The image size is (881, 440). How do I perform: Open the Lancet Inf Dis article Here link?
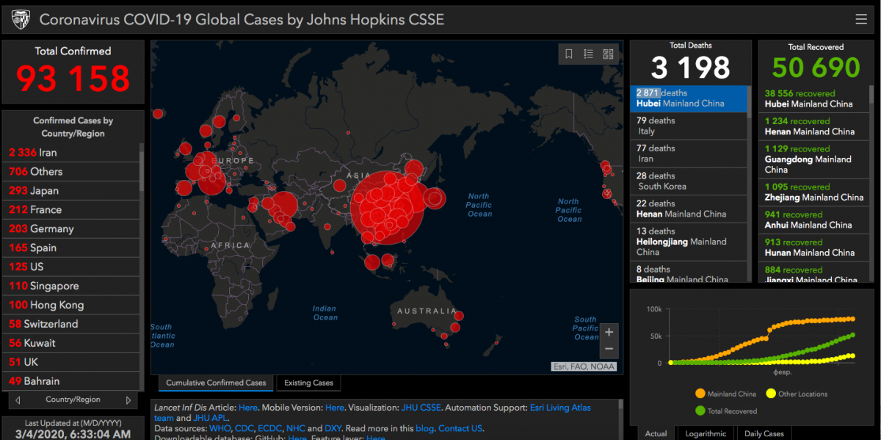click(247, 407)
